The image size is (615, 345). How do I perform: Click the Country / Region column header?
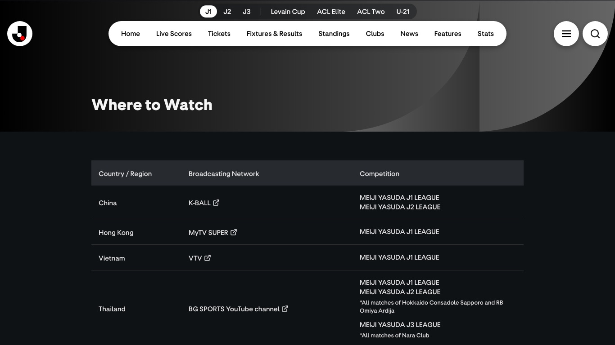[x=125, y=174]
